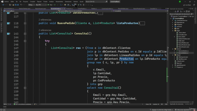
Task: Click Solution Explorer collapse all icon
Action: [x=187, y=11]
